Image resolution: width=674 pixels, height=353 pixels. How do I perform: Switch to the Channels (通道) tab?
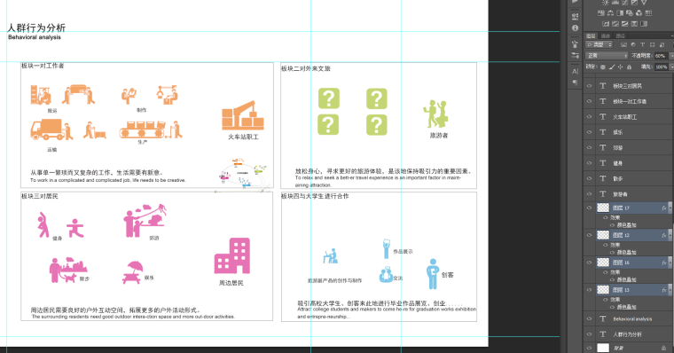pyautogui.click(x=606, y=36)
